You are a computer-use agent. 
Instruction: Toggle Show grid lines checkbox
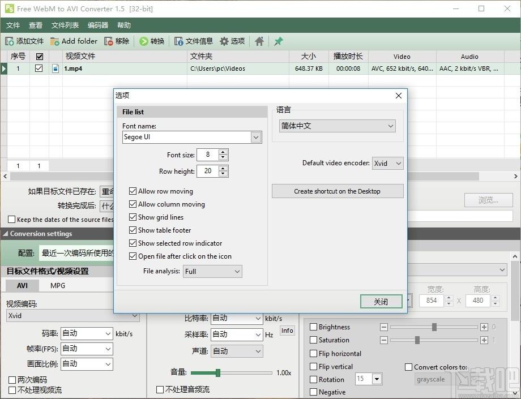(x=133, y=217)
